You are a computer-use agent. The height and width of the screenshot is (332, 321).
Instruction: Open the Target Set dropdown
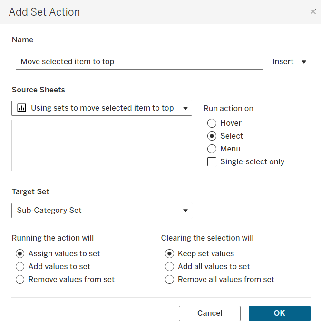(185, 211)
